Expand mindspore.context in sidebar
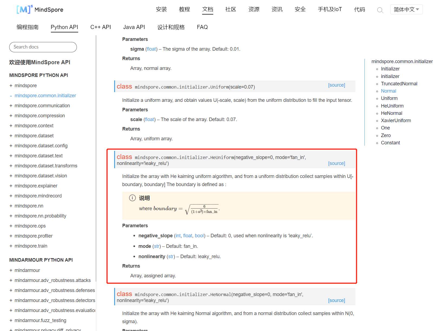Screen dimensions: 443x331 (11, 126)
